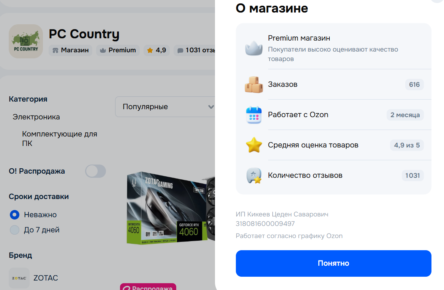Viewport: 444px width, 290px height.
Task: Toggle the О! Распродажа switch
Action: 96,171
